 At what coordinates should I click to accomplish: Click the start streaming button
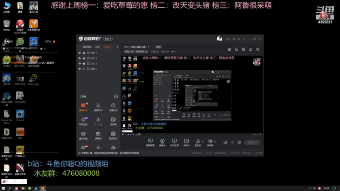tap(252, 142)
